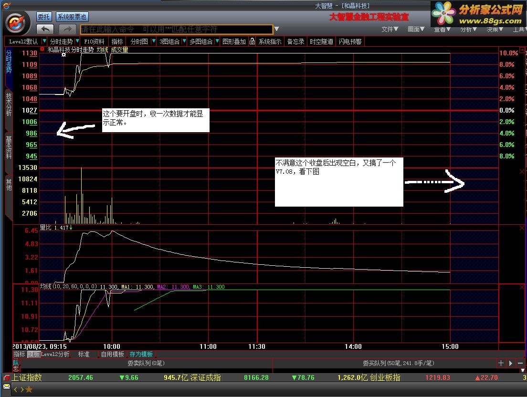This screenshot has height=397, width=527.
Task: Click the 委托 button
Action: (43, 17)
